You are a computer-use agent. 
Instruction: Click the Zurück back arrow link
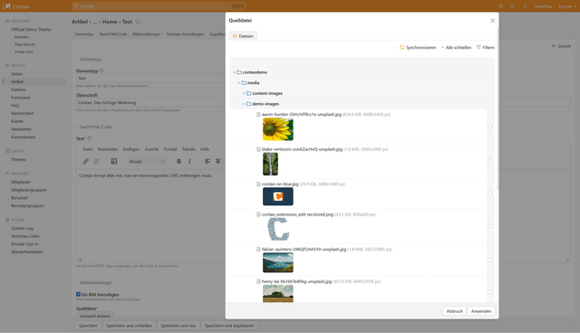coord(561,46)
